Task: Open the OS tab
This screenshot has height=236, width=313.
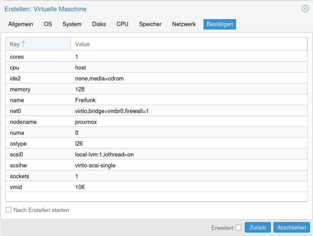Action: click(x=48, y=24)
